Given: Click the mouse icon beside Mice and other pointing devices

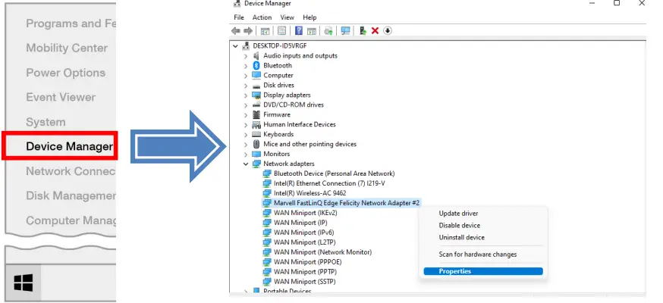Looking at the screenshot, I should pyautogui.click(x=256, y=144).
